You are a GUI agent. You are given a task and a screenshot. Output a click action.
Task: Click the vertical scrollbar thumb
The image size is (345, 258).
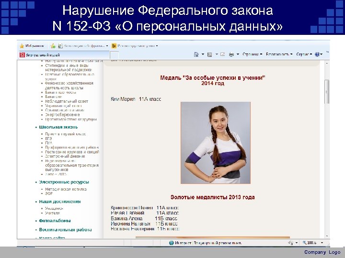pos(327,91)
